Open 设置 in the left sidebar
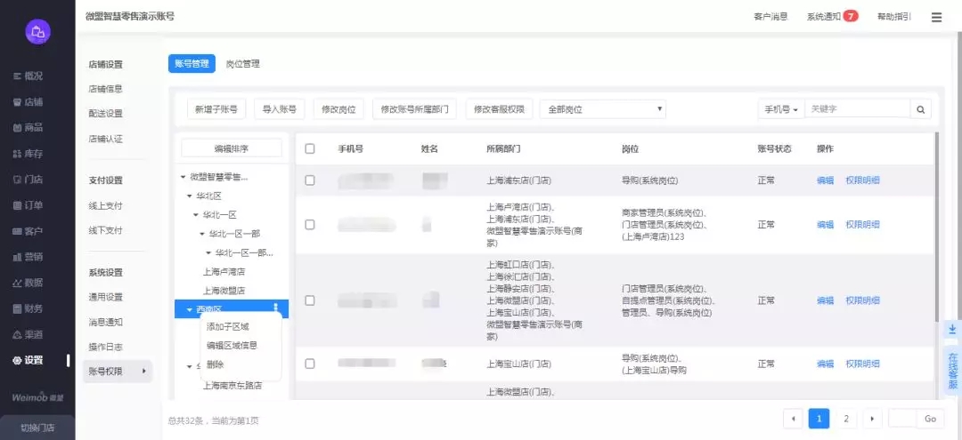Image resolution: width=962 pixels, height=440 pixels. pos(33,360)
